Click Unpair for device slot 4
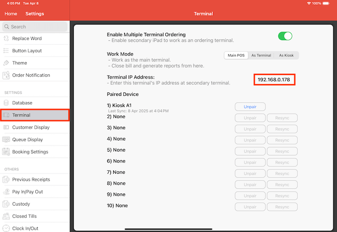The image size is (337, 232). 250,140
